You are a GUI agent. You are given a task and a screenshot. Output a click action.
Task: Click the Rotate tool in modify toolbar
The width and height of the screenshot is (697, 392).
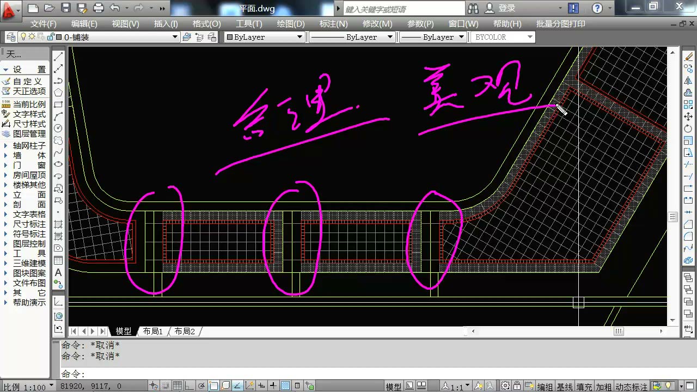tap(688, 128)
